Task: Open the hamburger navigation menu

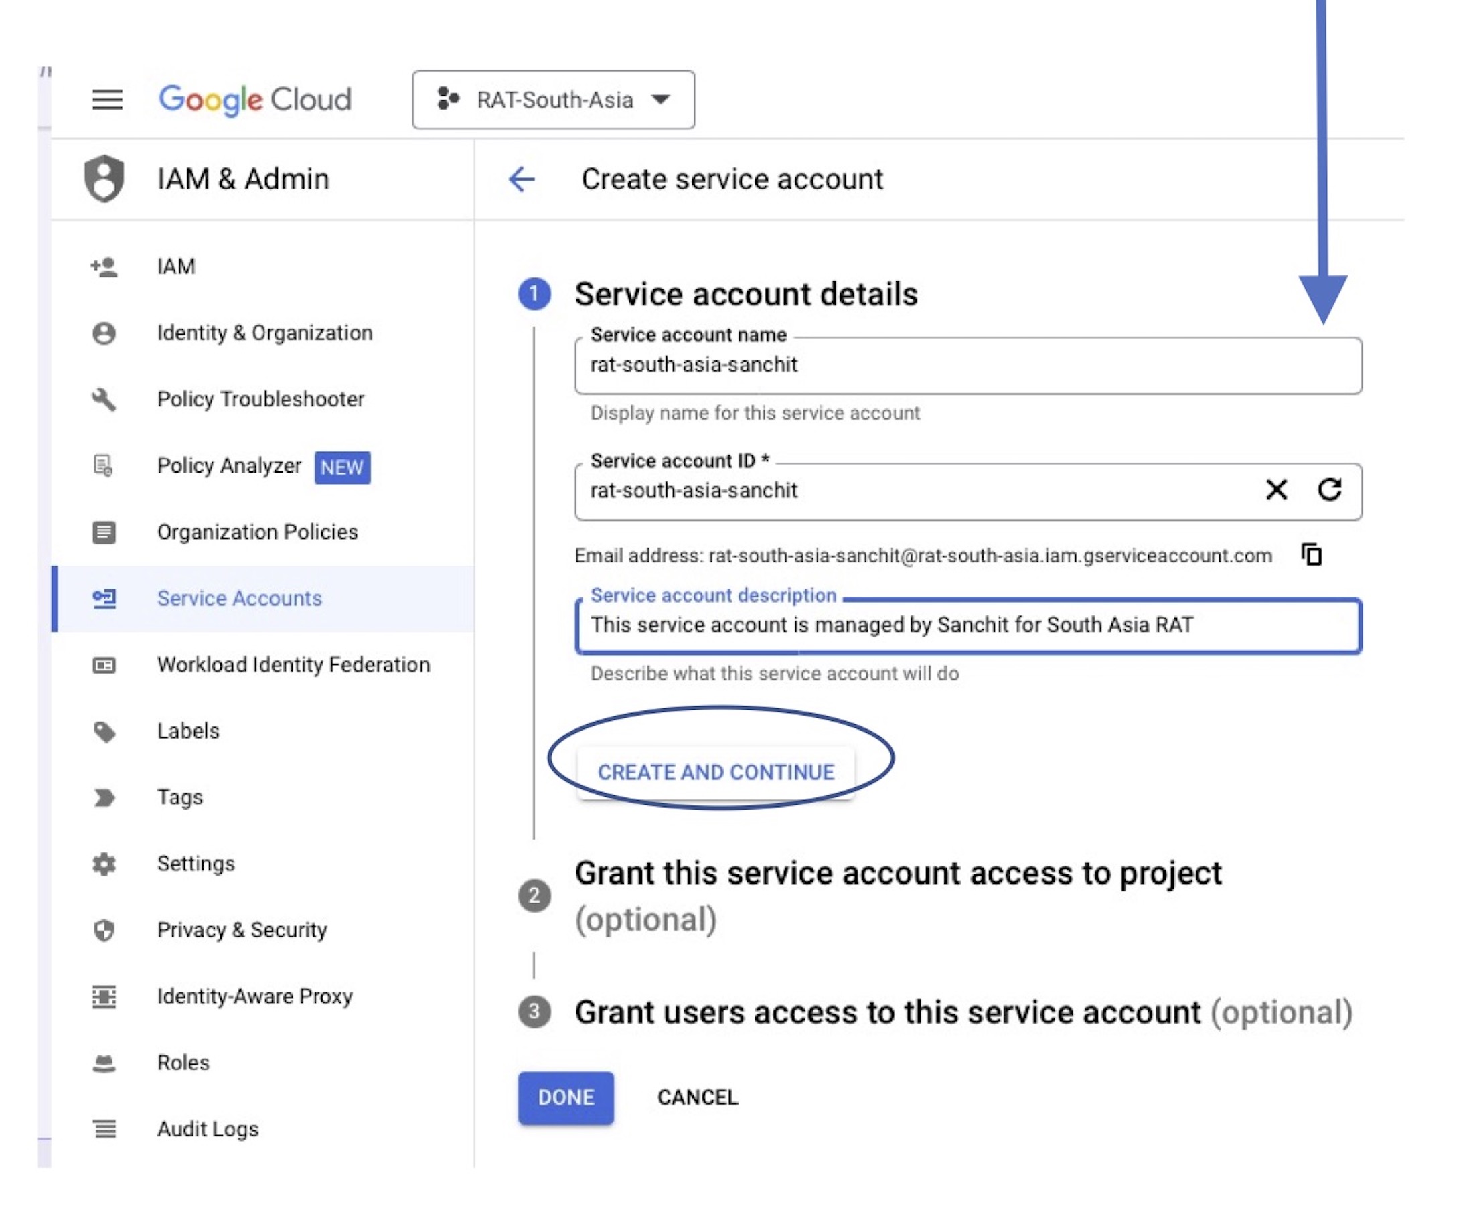Action: pos(107,100)
